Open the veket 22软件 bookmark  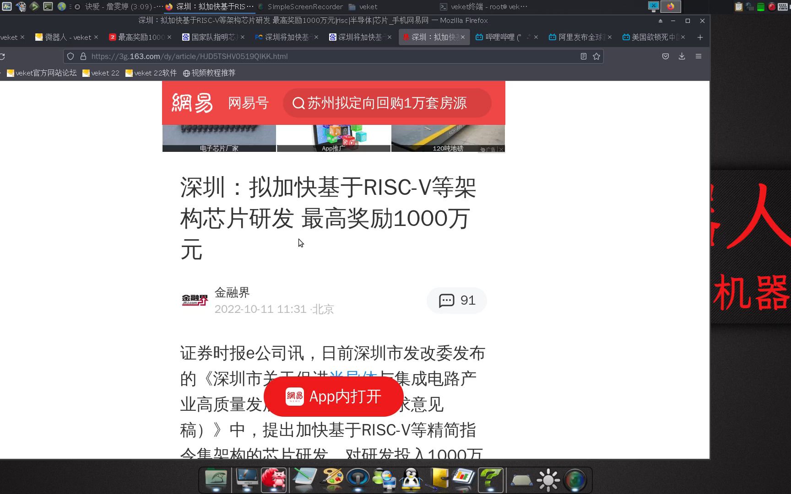(151, 73)
